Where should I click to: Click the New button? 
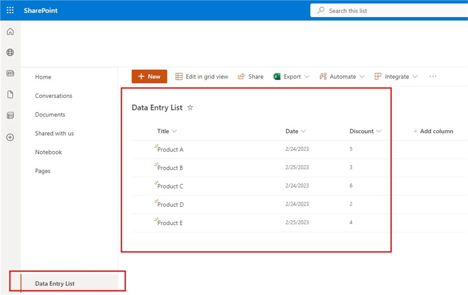pyautogui.click(x=149, y=76)
